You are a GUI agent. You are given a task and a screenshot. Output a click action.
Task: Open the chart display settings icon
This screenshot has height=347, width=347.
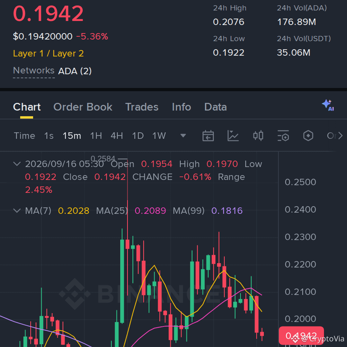(283, 136)
